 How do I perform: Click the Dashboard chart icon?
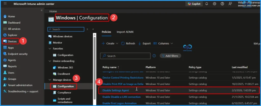pyautogui.click(x=5, y=23)
